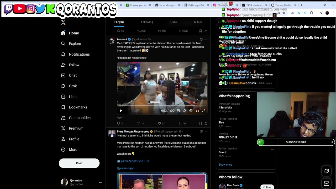Switch to the Kicklet.app browser tab
The height and width of the screenshot is (189, 336).
point(196,5)
